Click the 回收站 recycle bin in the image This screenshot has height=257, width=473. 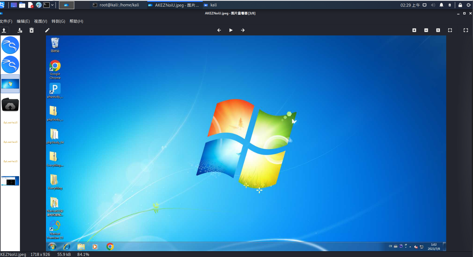click(x=55, y=45)
